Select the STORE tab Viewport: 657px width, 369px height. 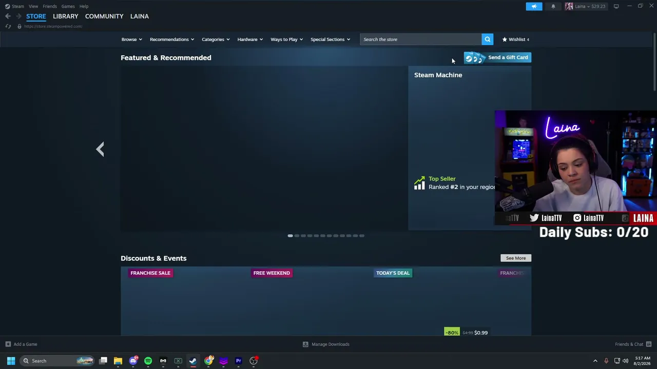[x=36, y=16]
